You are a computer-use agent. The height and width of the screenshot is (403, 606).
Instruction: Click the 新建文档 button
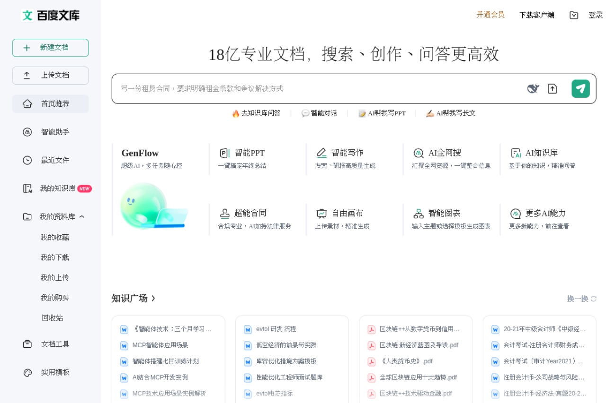coord(51,48)
